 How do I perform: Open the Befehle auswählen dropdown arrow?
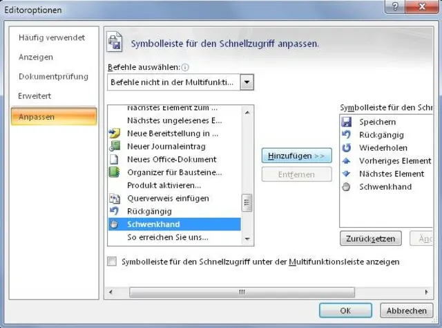[x=247, y=82]
